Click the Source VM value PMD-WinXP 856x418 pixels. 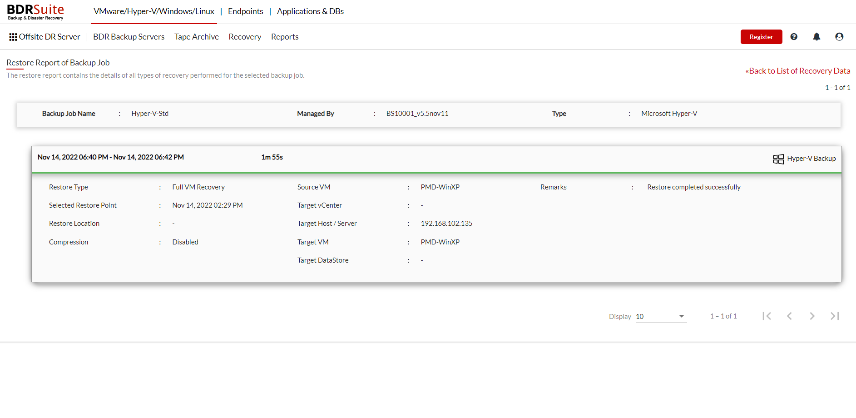click(440, 187)
